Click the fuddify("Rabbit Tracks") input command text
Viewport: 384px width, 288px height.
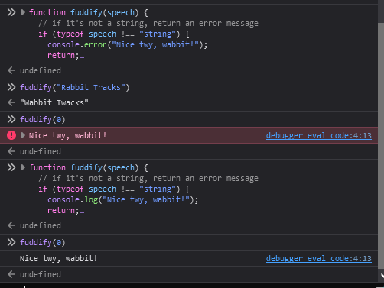pyautogui.click(x=75, y=87)
